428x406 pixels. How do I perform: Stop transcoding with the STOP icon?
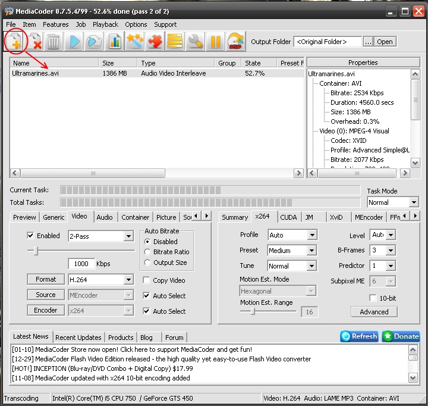[235, 42]
